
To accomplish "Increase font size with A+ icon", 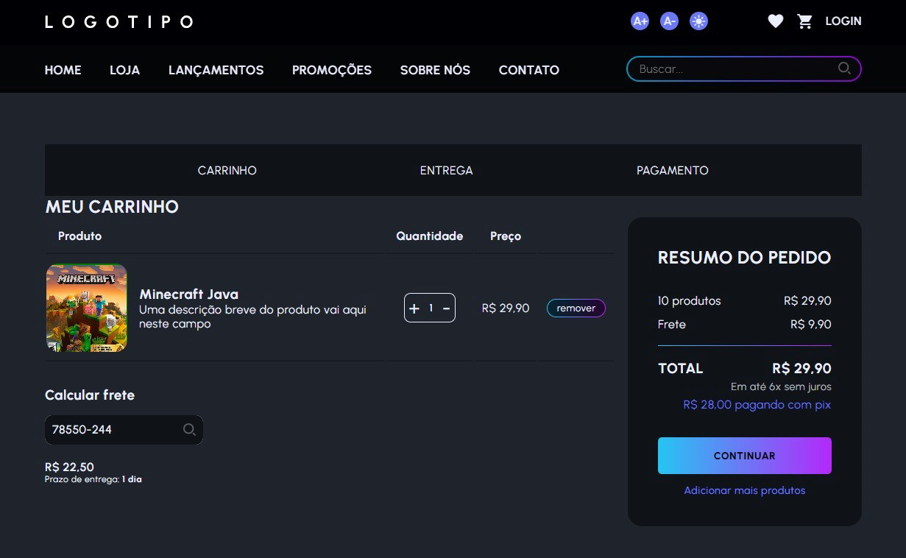I will (x=640, y=21).
